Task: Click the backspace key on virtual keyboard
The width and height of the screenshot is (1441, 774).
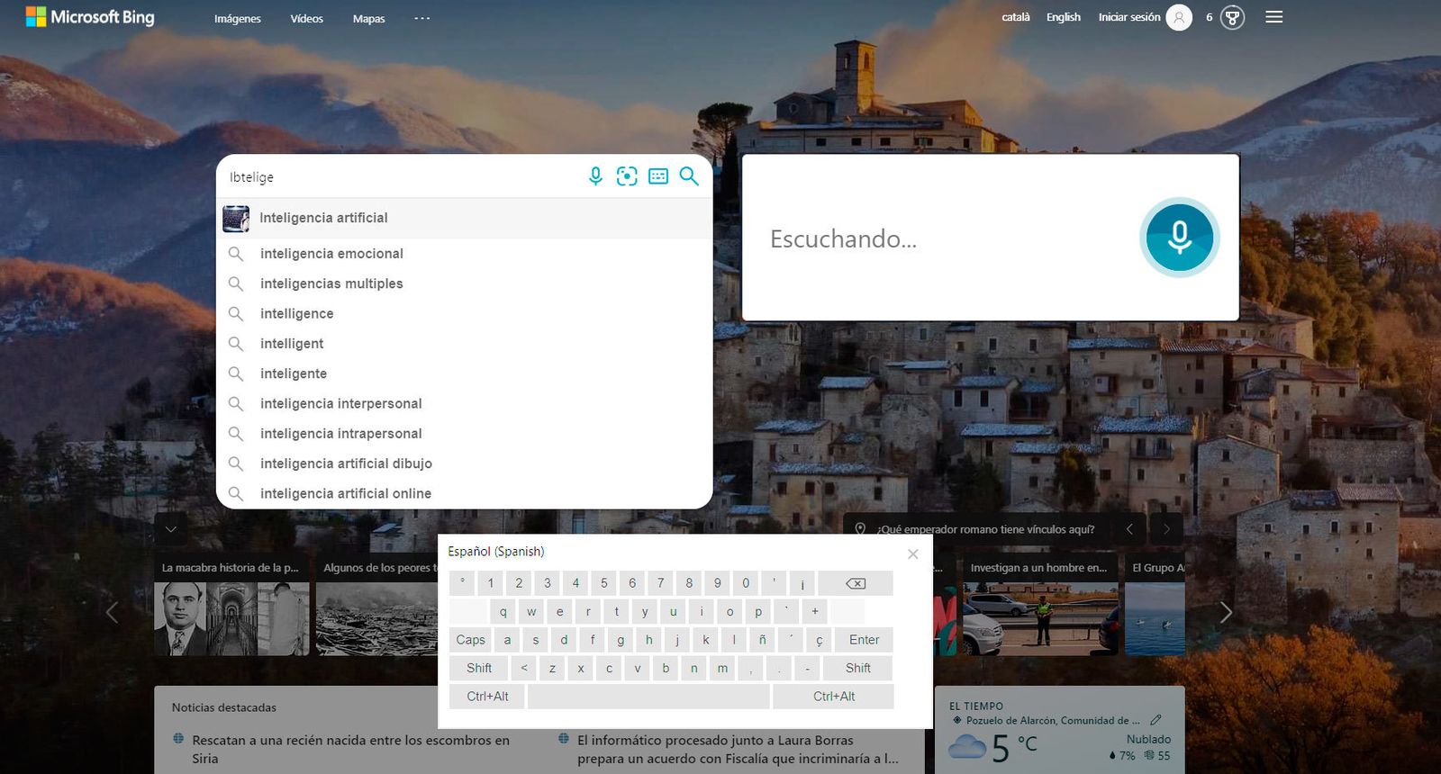Action: coord(856,583)
